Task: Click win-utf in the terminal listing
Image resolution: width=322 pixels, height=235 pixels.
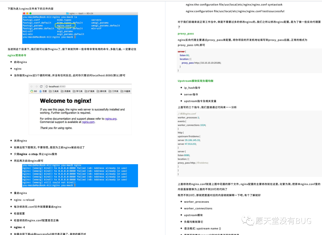Action: point(96,28)
